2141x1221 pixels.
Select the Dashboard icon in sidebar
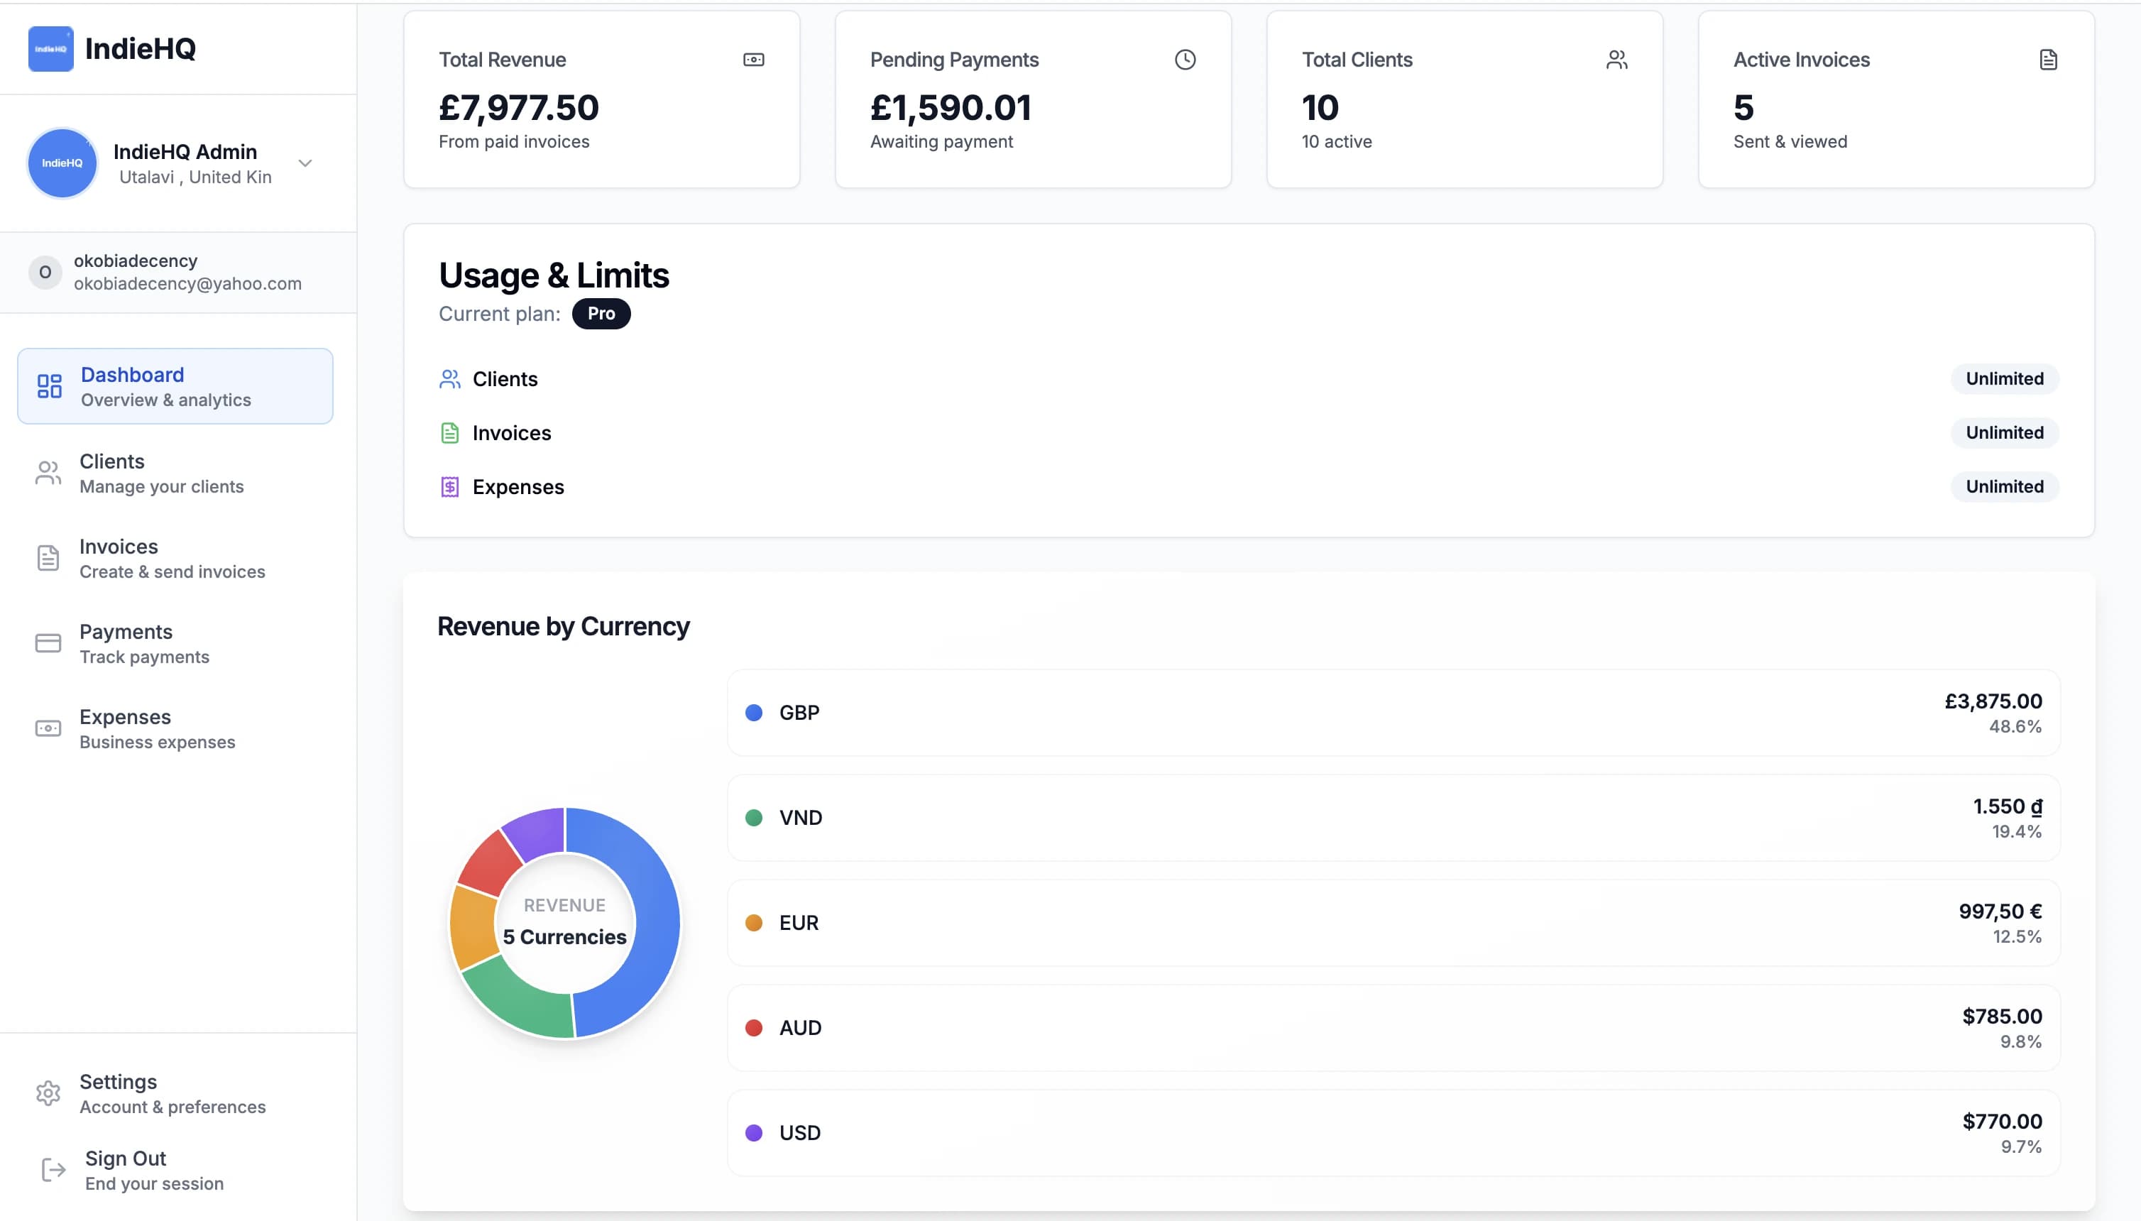click(48, 385)
